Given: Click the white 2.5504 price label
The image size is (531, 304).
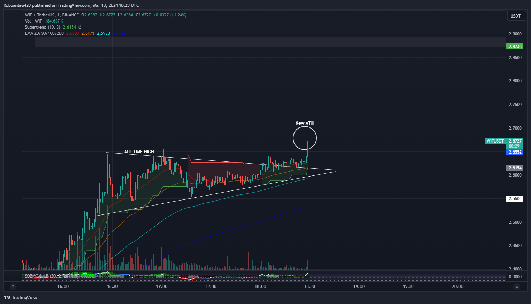Looking at the screenshot, I should (515, 199).
